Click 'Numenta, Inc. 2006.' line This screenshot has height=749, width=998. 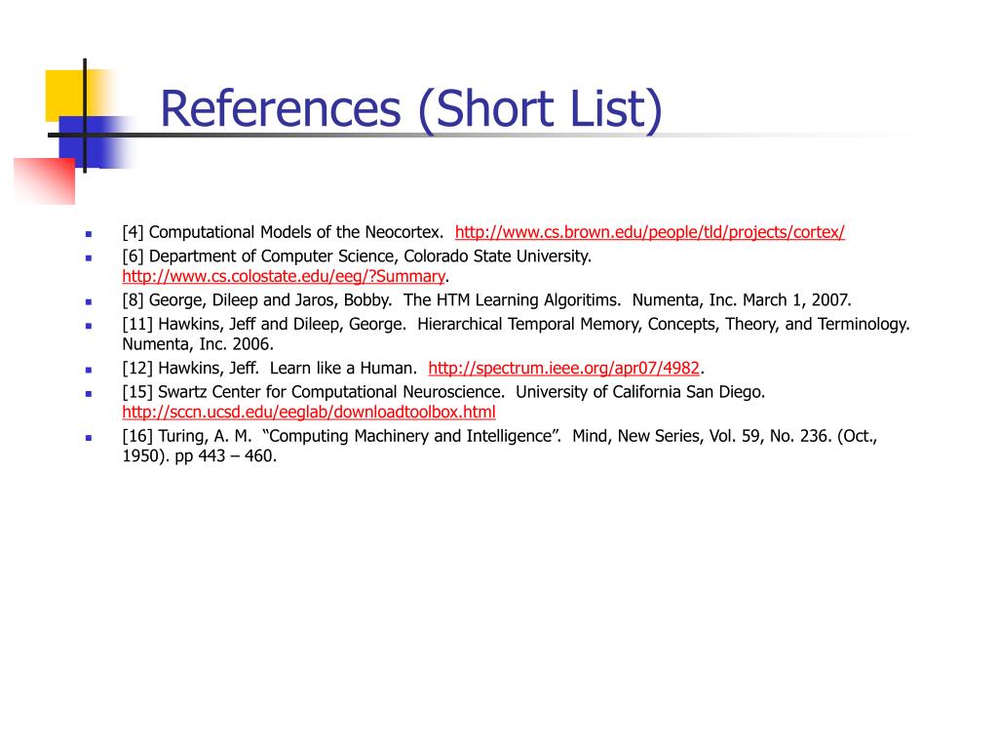(x=198, y=344)
